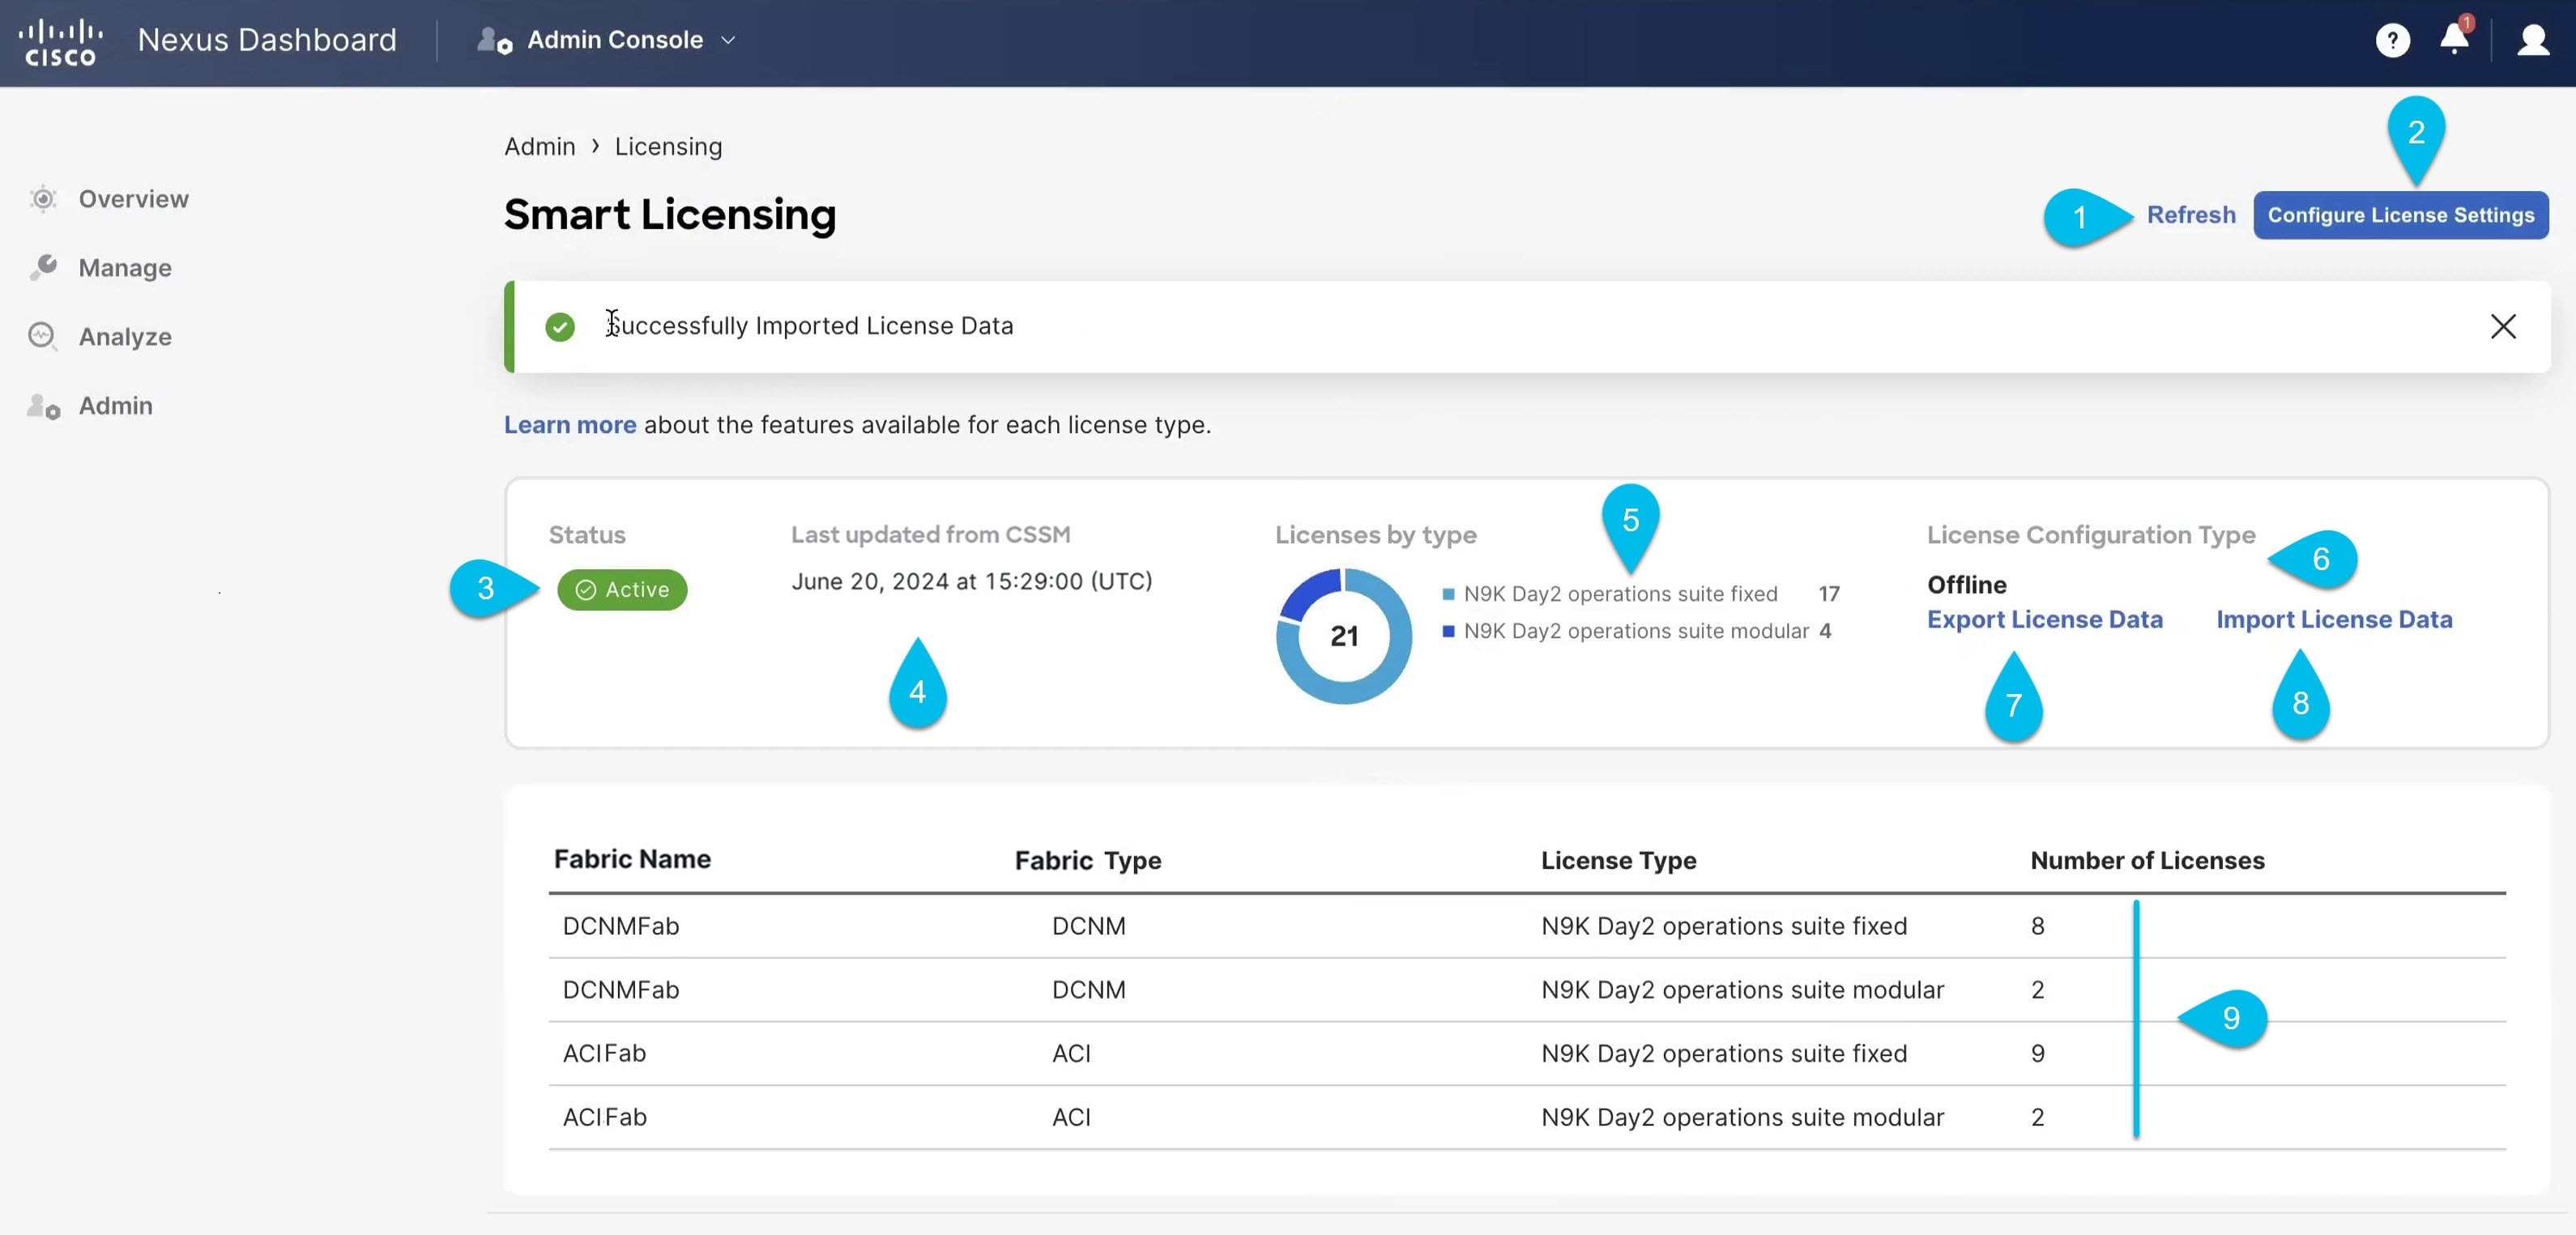The height and width of the screenshot is (1235, 2576).
Task: Select the ACIFab row with fixed suite
Action: (1527, 1054)
